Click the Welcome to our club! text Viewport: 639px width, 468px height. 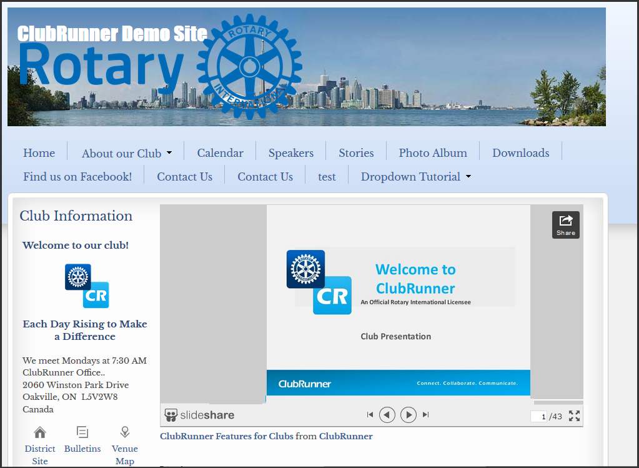tap(76, 245)
